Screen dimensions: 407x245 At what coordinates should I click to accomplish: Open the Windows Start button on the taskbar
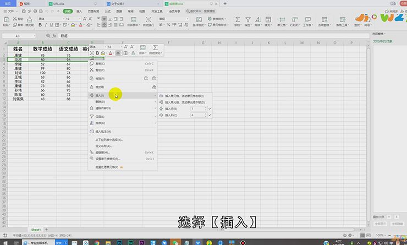click(x=5, y=243)
